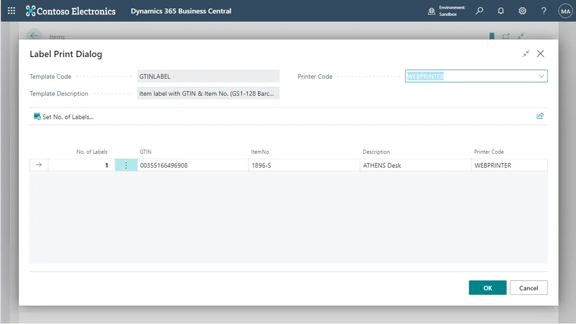This screenshot has width=576, height=324.
Task: Click the row navigation arrow next to label line
Action: click(x=39, y=165)
